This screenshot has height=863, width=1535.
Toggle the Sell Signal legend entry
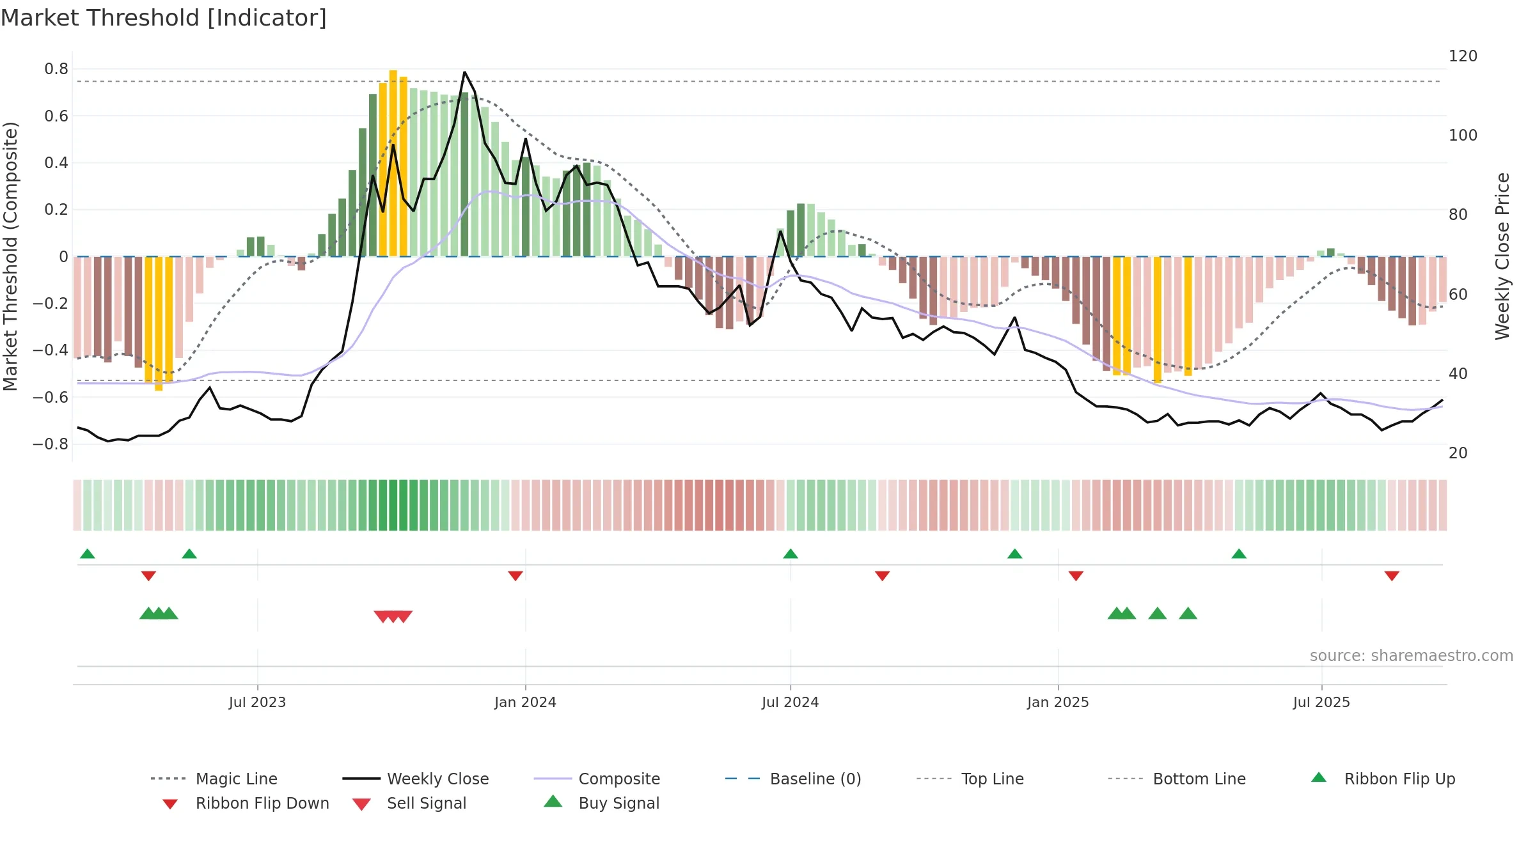(x=409, y=803)
